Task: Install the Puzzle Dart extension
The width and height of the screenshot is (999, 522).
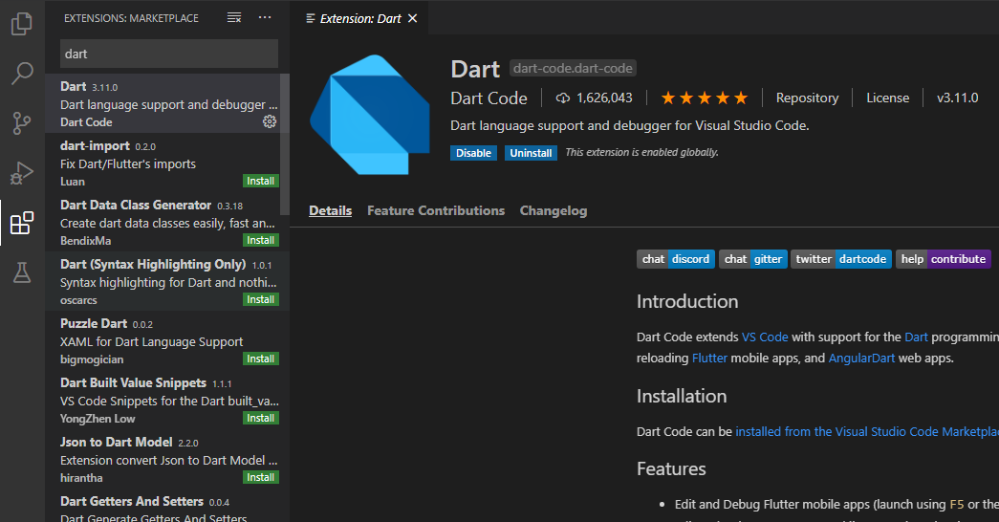Action: [x=261, y=359]
